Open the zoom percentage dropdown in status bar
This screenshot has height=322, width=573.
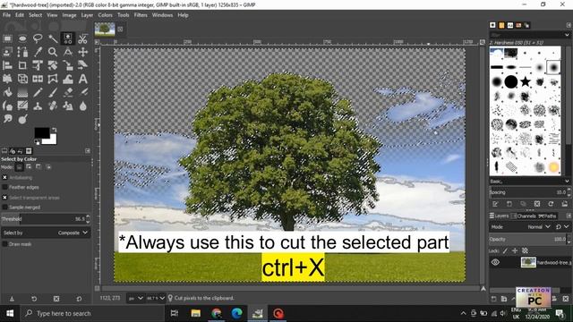(x=155, y=298)
